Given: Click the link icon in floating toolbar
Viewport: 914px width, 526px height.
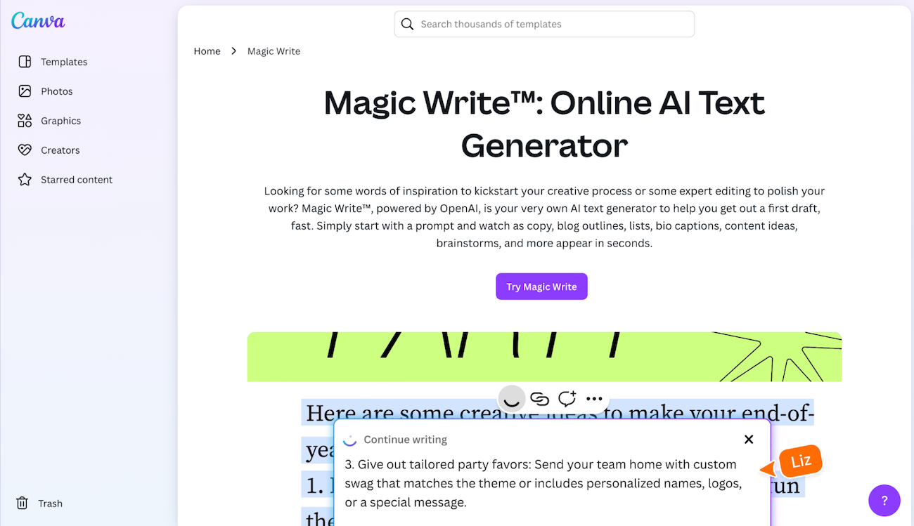Looking at the screenshot, I should point(539,399).
